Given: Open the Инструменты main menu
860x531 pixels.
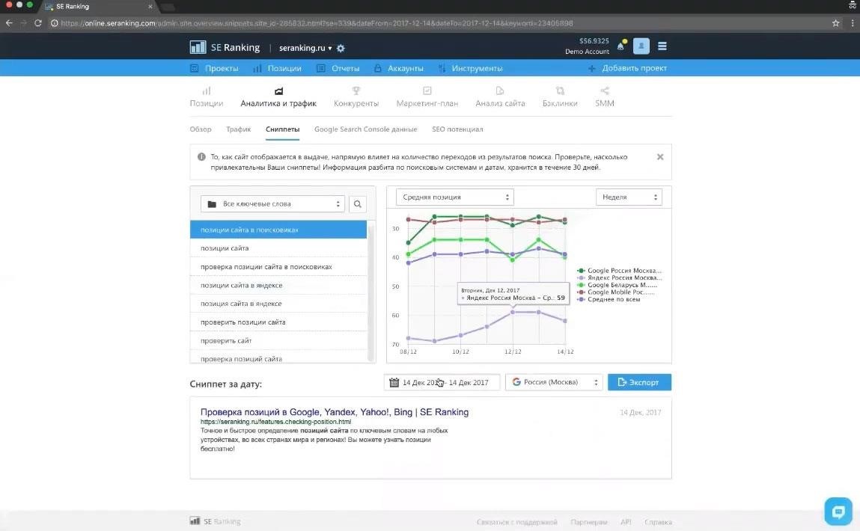Looking at the screenshot, I should [x=471, y=69].
